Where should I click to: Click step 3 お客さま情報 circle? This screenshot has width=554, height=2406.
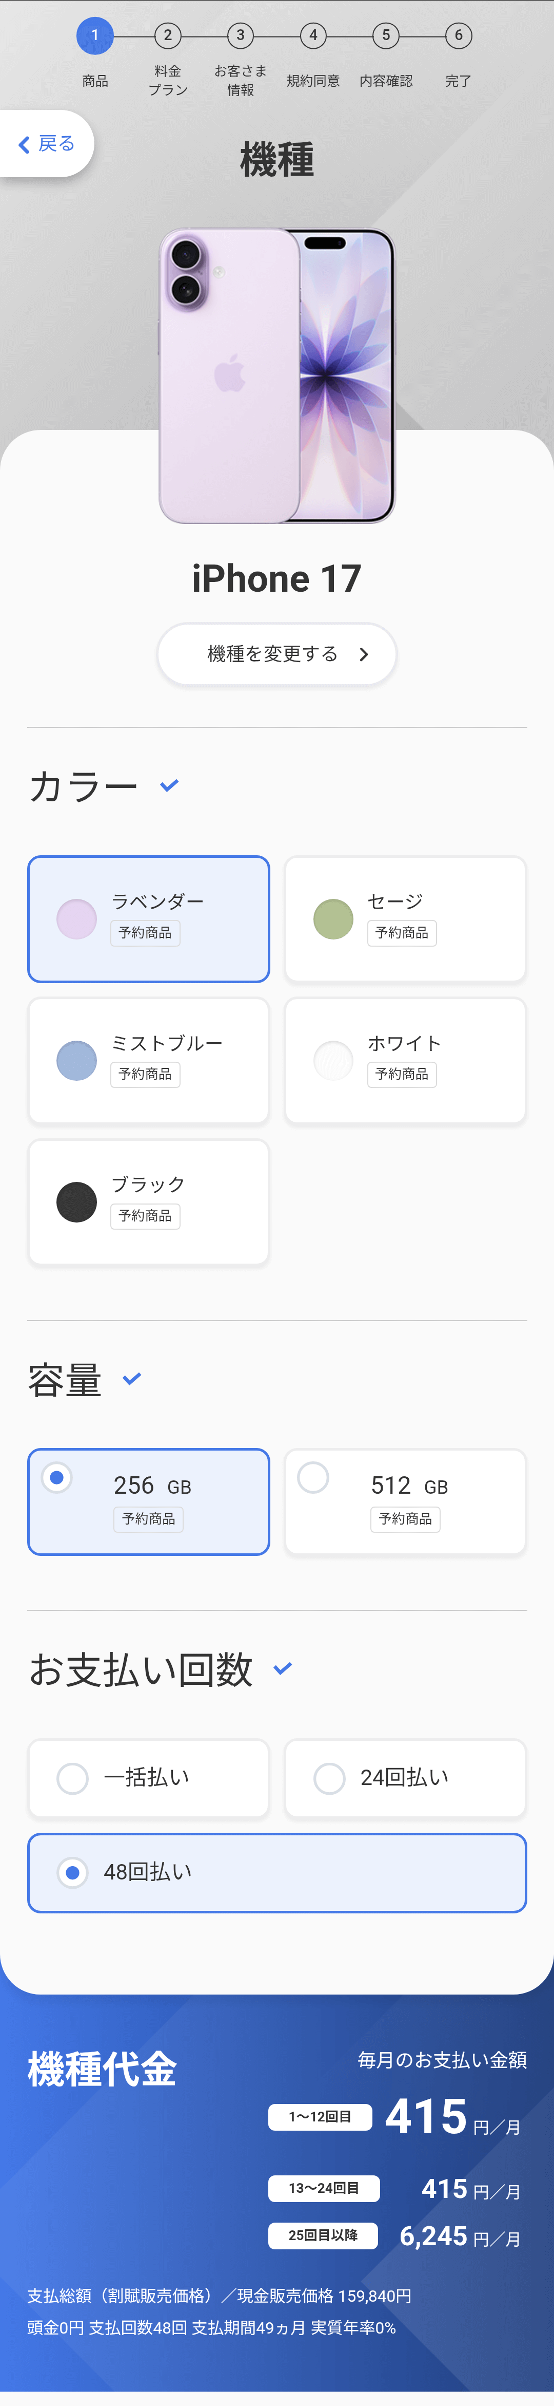point(241,36)
